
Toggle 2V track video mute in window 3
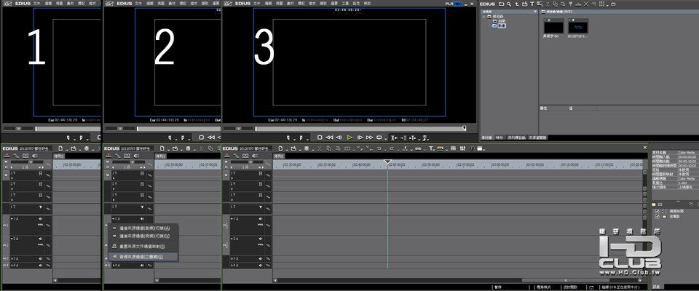tap(261, 184)
